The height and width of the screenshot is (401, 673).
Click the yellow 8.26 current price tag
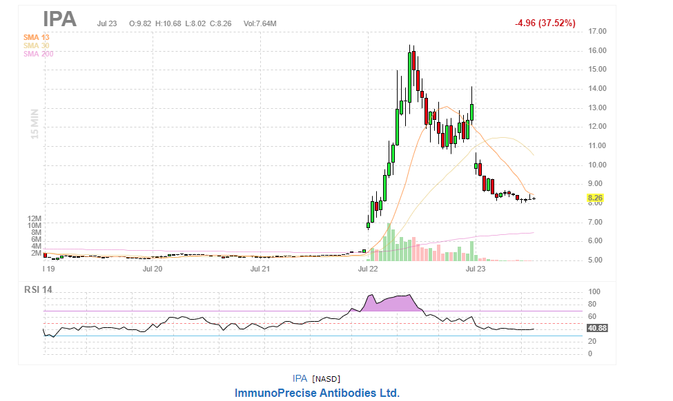point(595,198)
